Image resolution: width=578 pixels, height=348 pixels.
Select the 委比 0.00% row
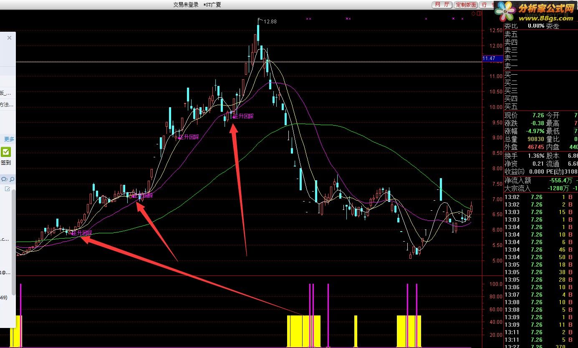[x=541, y=26]
